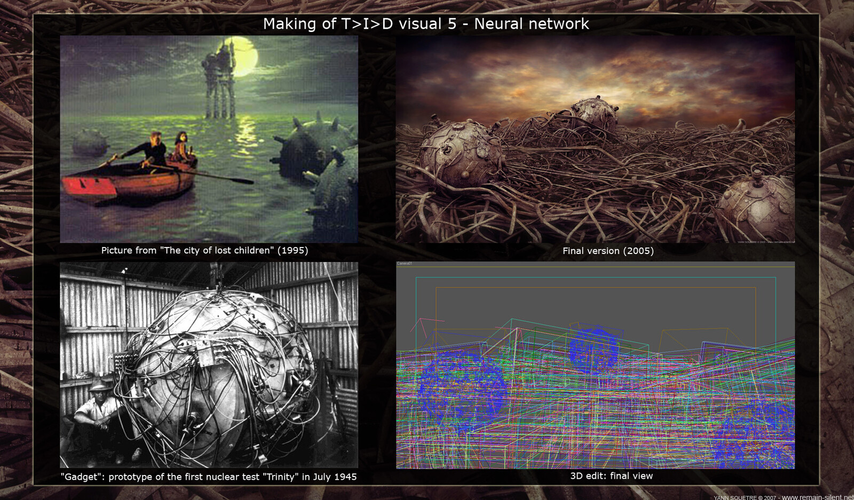Image resolution: width=854 pixels, height=500 pixels.
Task: Click the caption "Final version (2005)"
Action: point(608,251)
